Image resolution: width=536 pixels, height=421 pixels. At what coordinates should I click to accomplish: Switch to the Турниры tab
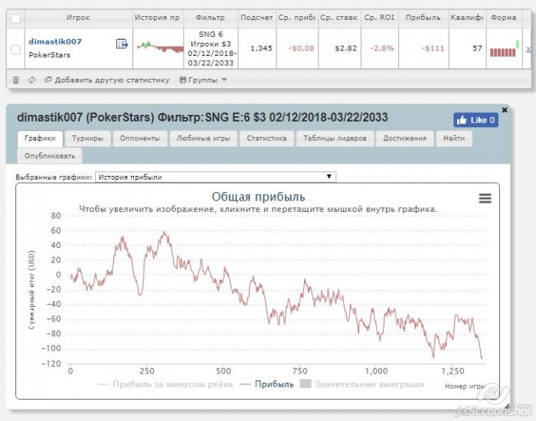(x=87, y=139)
